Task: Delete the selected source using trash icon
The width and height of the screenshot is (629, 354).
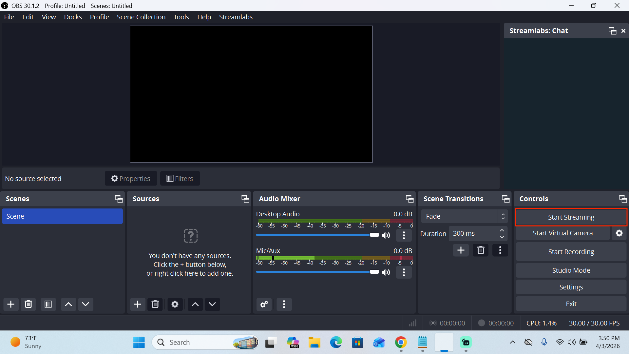Action: pos(155,304)
